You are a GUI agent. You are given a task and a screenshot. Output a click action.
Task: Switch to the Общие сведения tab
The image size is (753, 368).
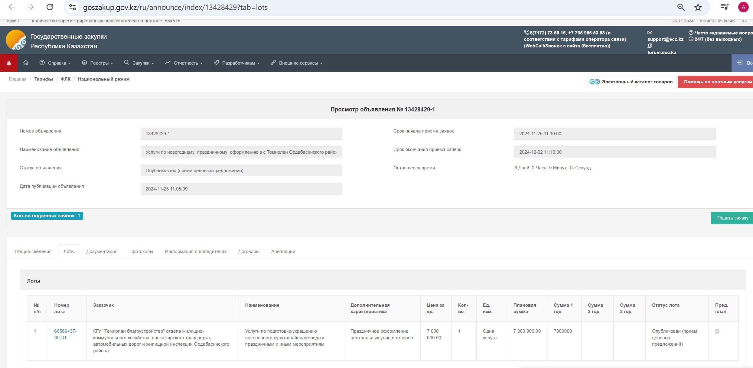coord(33,251)
